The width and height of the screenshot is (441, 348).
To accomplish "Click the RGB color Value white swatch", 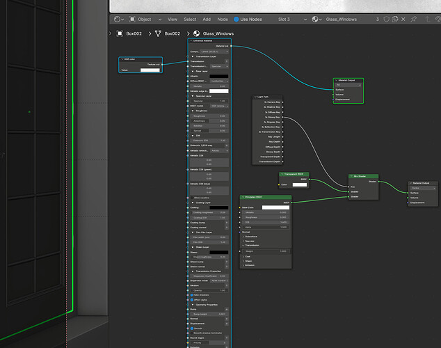I will coord(150,70).
